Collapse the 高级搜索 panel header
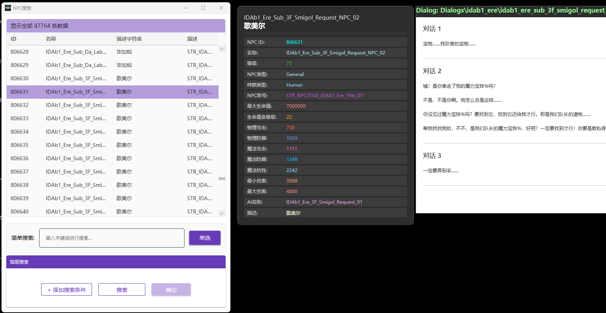The image size is (606, 313). [116, 262]
